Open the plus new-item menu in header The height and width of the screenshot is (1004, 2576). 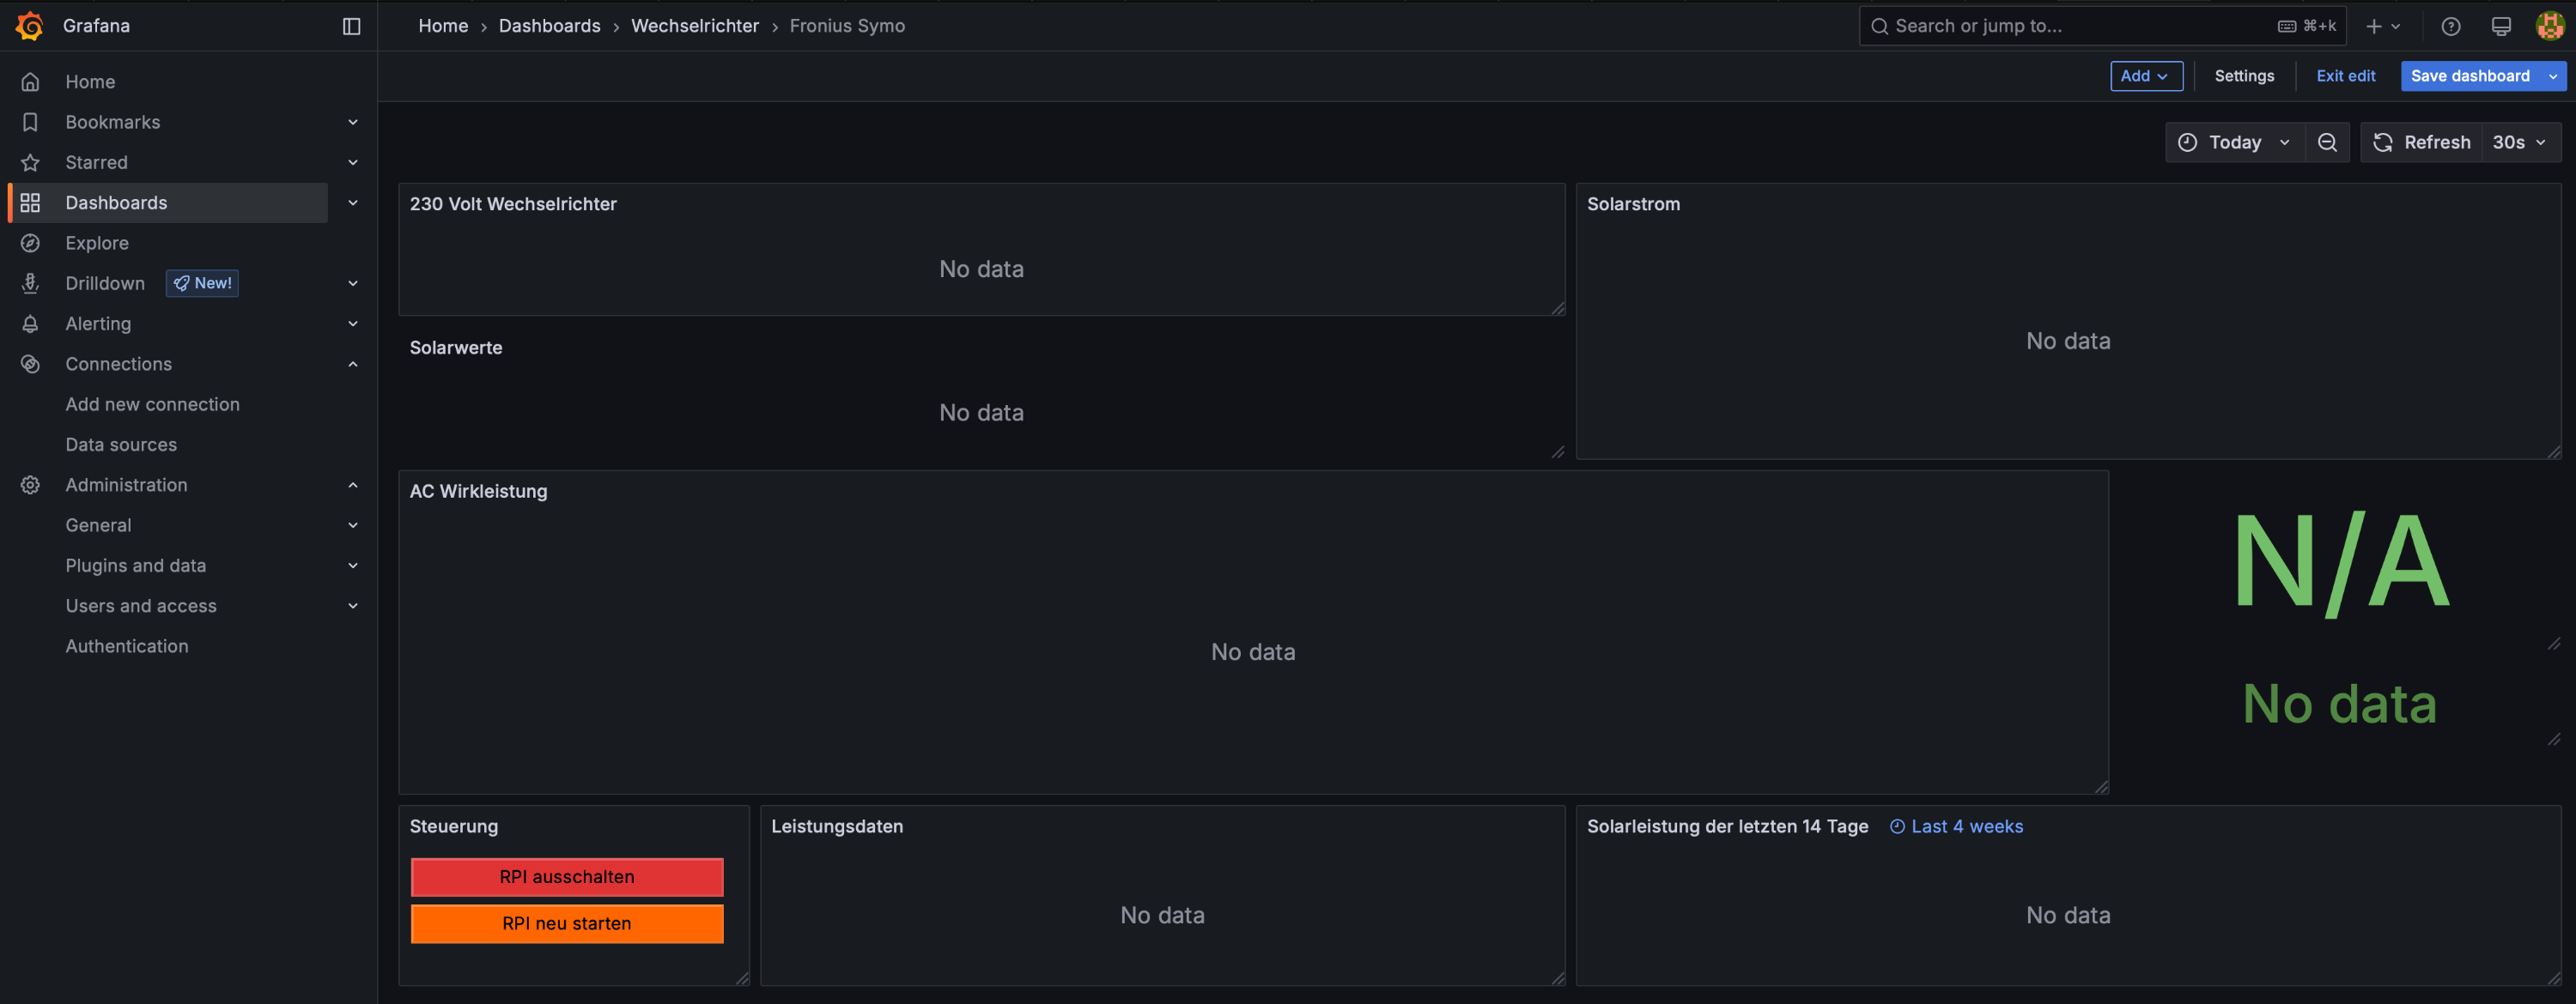pos(2382,26)
